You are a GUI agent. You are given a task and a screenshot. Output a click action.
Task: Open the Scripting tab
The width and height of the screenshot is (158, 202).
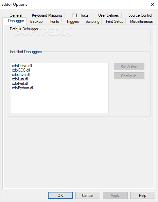[x=91, y=21]
